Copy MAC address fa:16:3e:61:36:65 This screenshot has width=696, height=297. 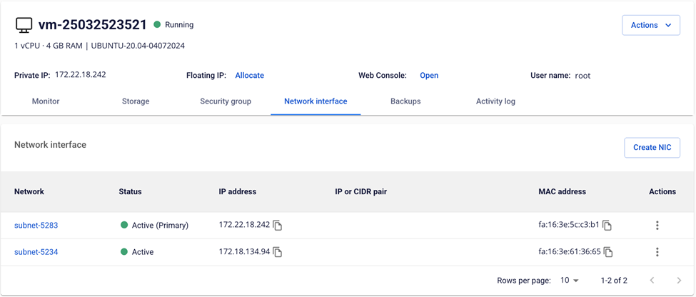tap(608, 252)
